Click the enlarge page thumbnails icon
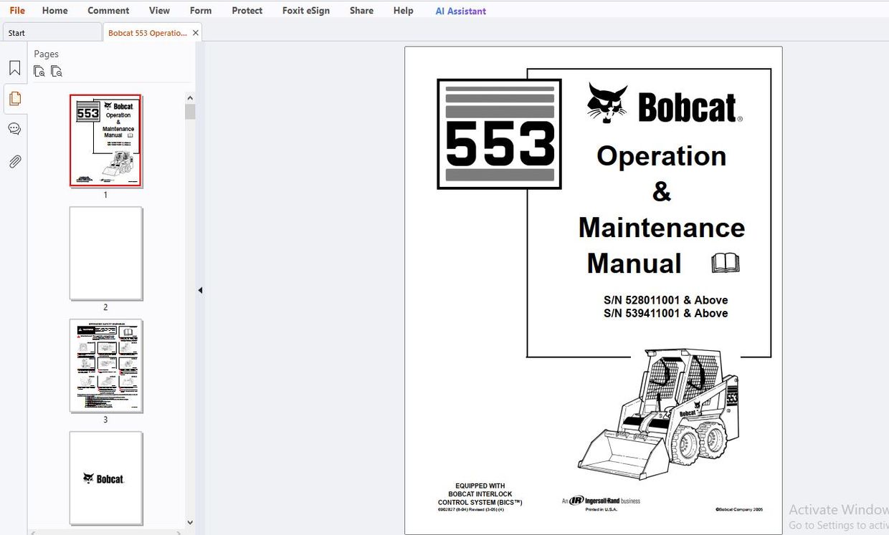Screen dimensions: 889x535 [x=39, y=71]
